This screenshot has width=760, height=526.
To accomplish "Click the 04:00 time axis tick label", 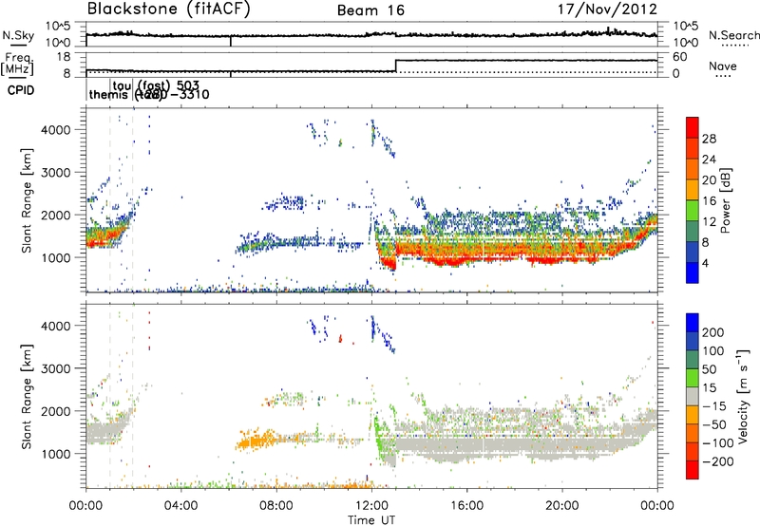I will coord(180,506).
